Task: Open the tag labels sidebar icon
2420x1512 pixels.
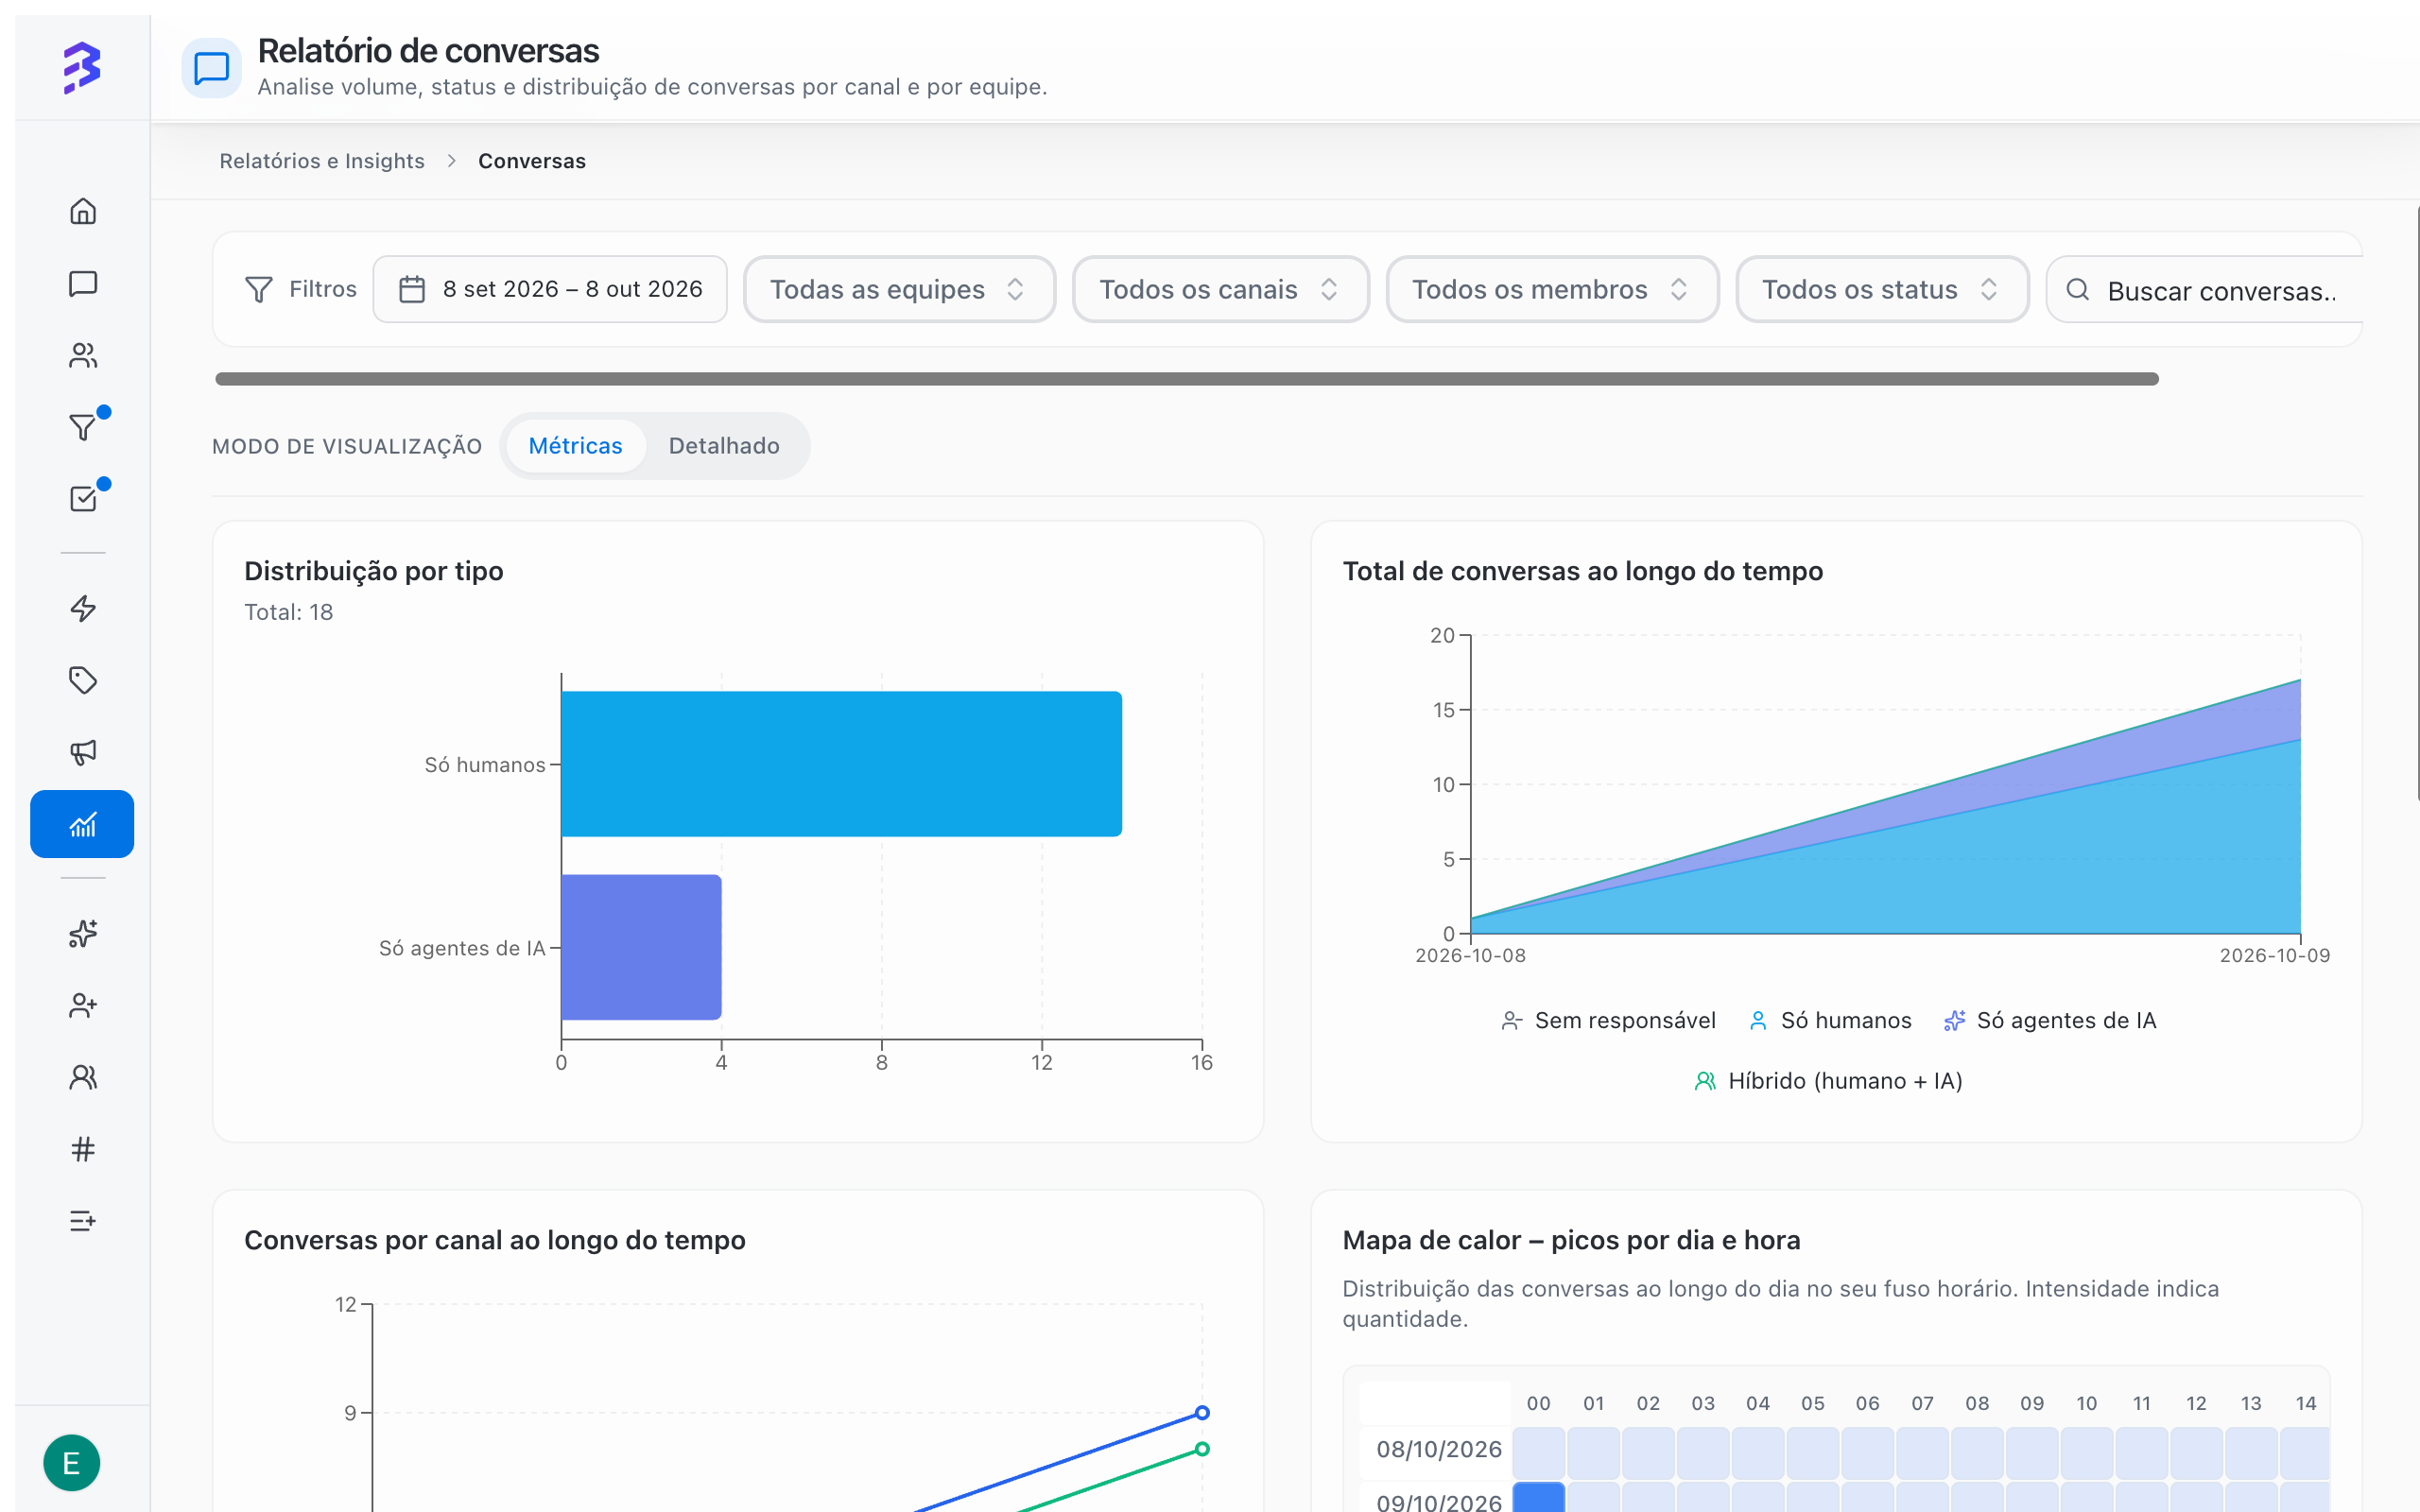Action: 83,680
